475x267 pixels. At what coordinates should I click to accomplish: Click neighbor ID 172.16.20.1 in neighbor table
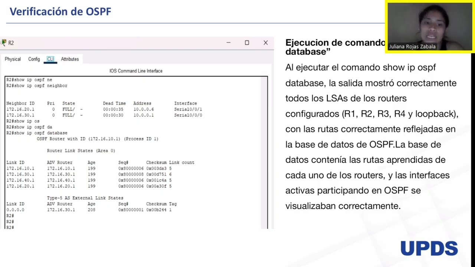point(20,109)
